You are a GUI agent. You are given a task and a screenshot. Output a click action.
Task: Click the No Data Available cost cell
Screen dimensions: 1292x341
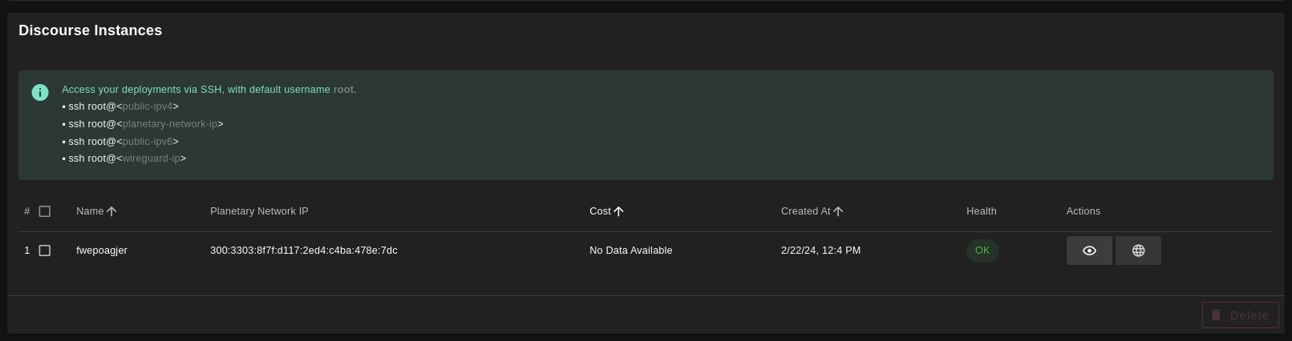coord(630,251)
